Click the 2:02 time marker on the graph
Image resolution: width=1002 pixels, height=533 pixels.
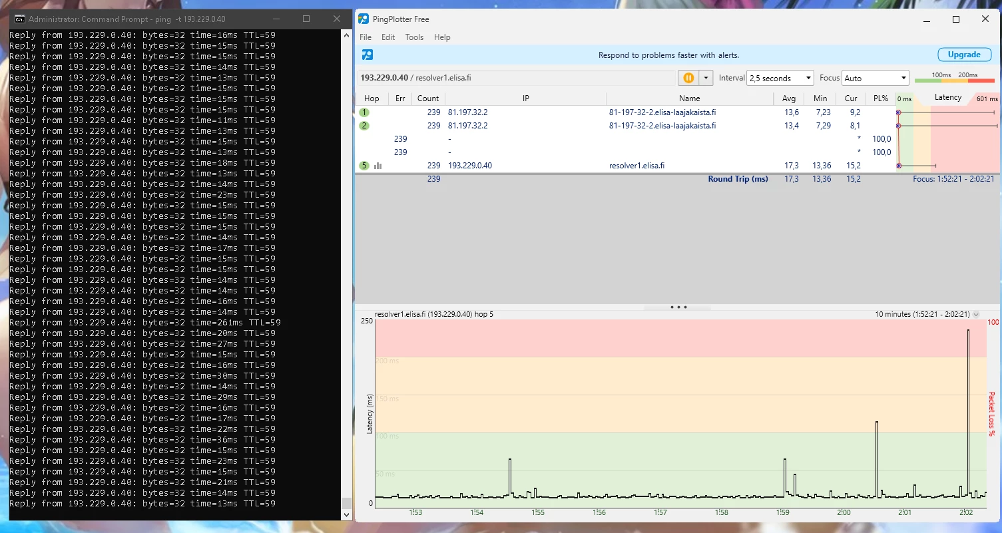coord(966,512)
